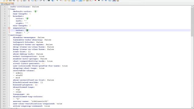Screen dimensions: 194x109
Task: Click 'rival-limit-percent: 50'
Action: point(28,64)
